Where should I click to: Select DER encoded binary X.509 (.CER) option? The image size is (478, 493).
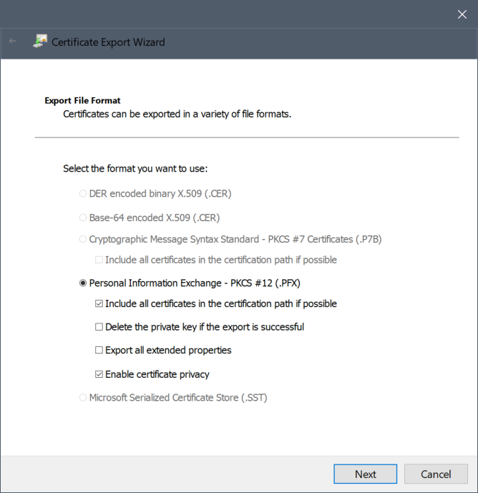83,193
